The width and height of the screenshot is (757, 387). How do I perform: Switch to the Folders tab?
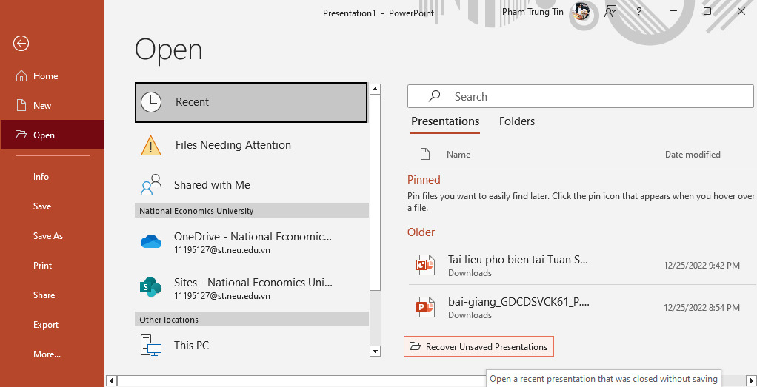516,121
